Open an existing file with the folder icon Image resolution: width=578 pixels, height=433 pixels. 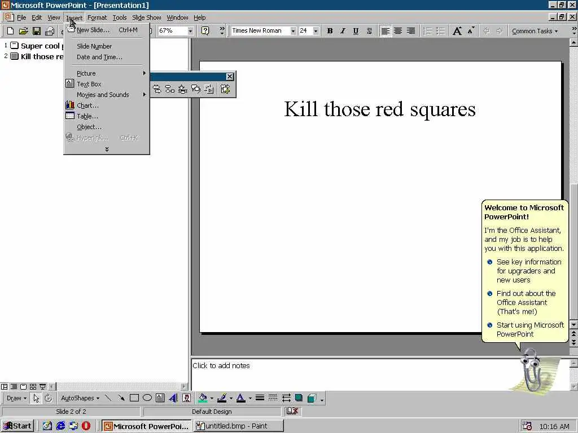[x=23, y=31]
